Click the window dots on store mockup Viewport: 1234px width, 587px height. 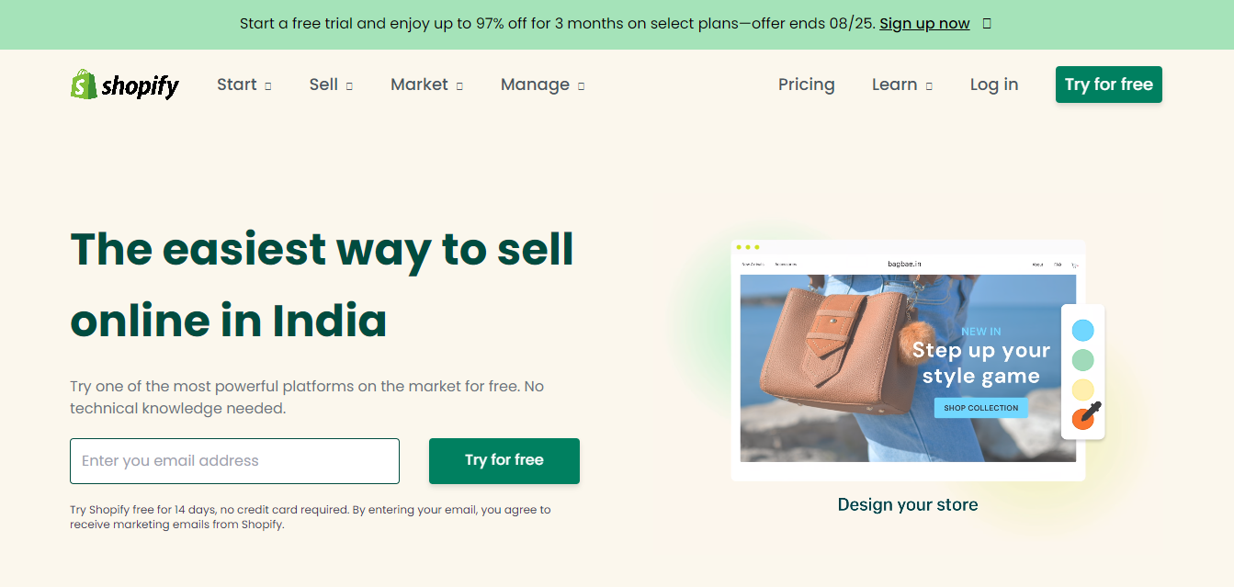click(747, 246)
